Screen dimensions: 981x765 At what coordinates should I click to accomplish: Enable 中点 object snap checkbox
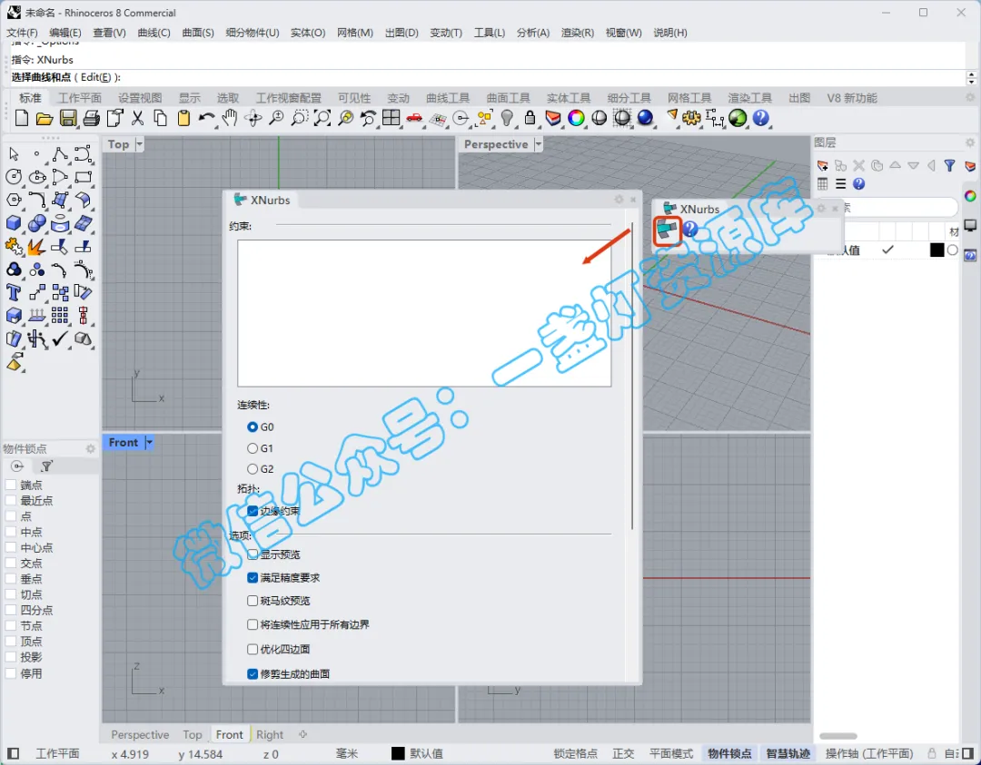click(11, 532)
